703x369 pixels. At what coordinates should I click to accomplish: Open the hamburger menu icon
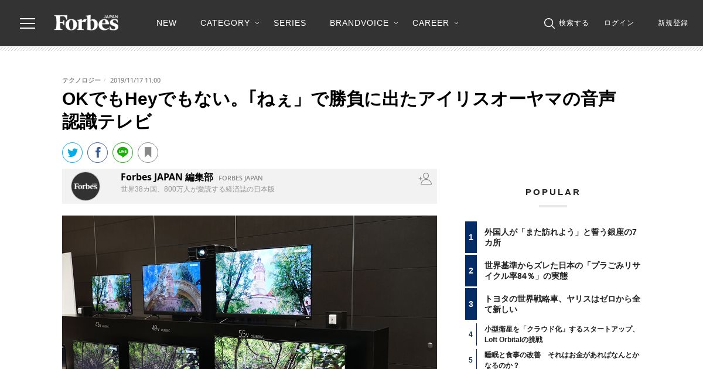(x=28, y=23)
